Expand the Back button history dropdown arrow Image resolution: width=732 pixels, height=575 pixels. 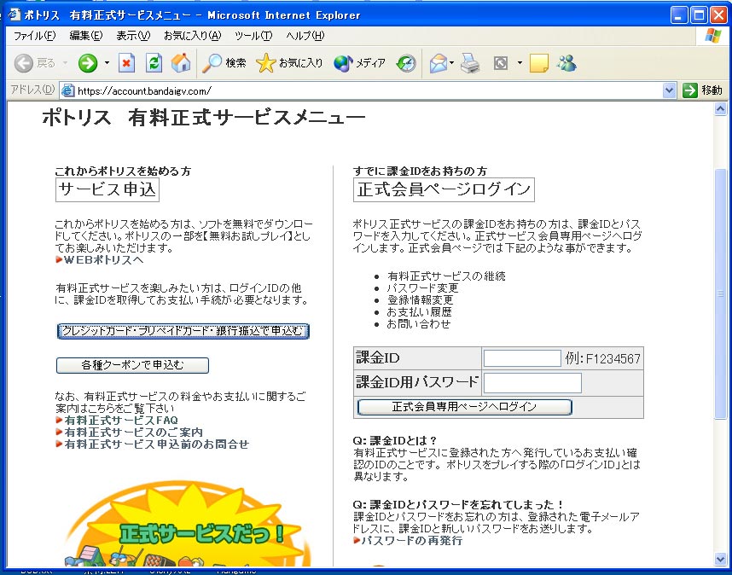66,62
